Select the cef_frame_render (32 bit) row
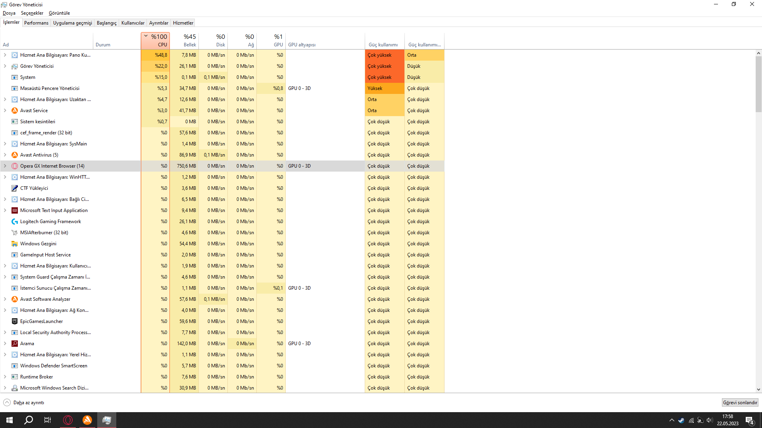 click(222, 133)
